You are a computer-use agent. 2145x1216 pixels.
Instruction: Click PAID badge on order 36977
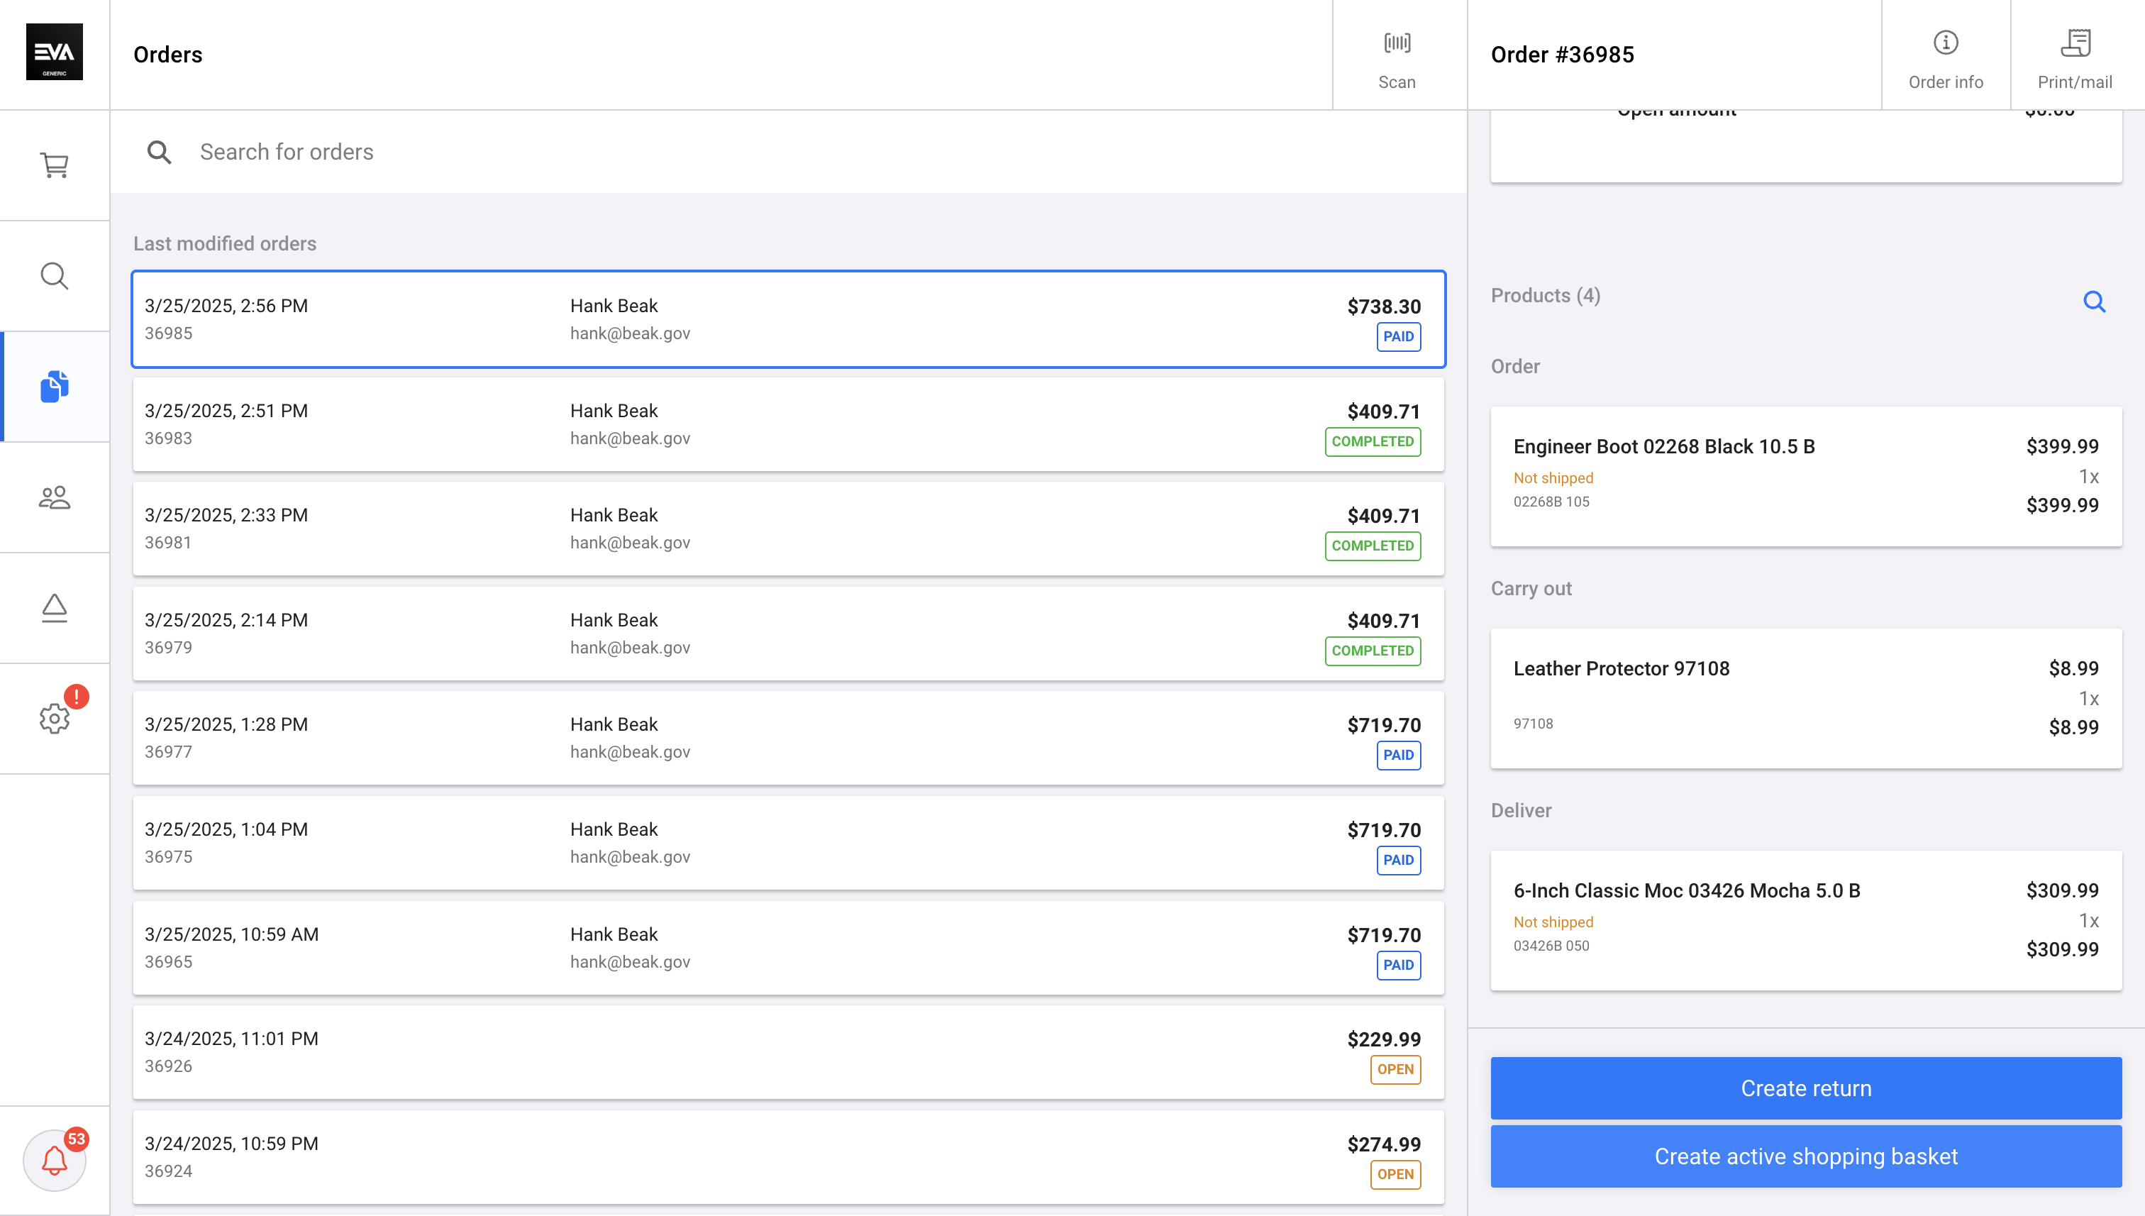tap(1399, 755)
